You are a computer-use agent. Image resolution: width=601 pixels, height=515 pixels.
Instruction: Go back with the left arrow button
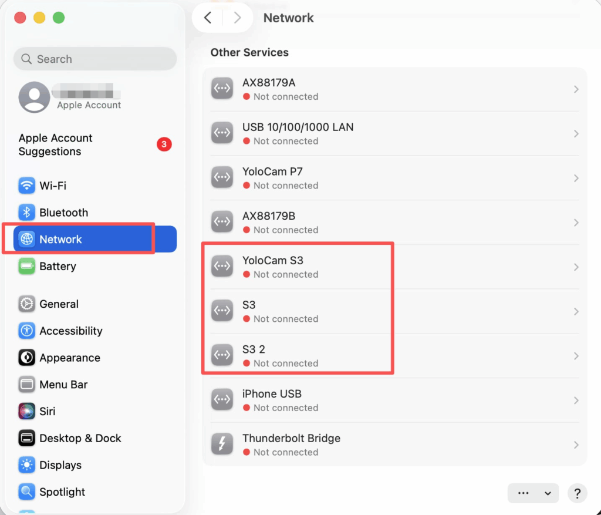pos(208,18)
